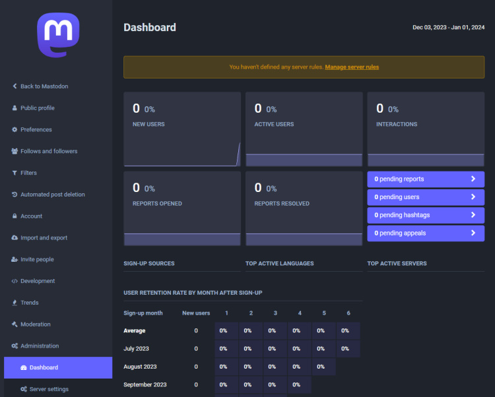Screen dimensions: 495x397
Task: Click the Public profile person icon
Action: pos(15,108)
